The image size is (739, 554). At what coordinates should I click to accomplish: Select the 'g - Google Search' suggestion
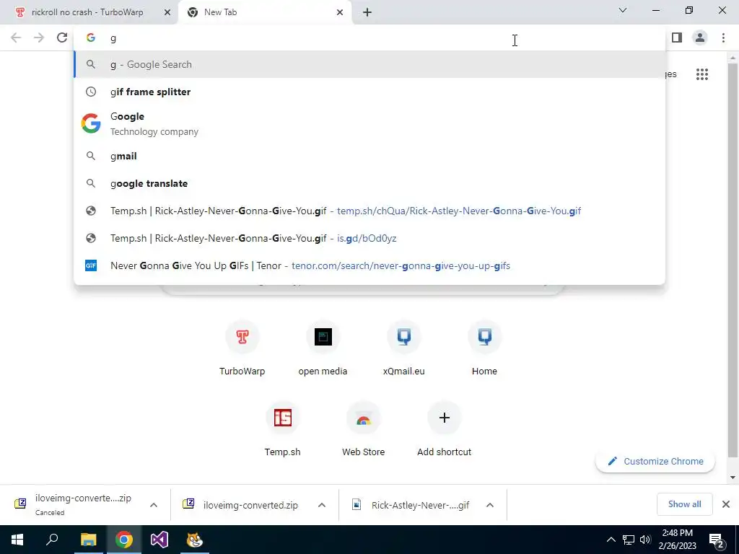coord(369,64)
